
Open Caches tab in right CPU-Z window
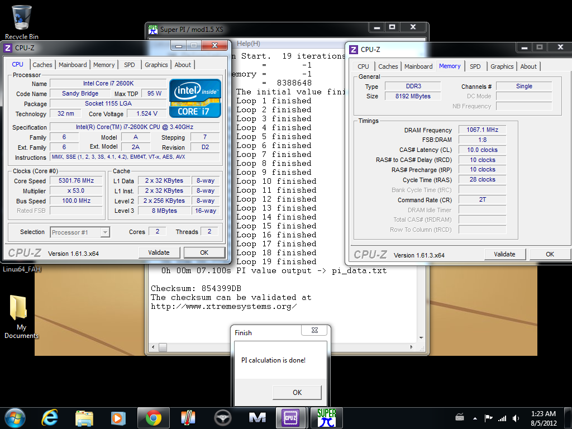[388, 66]
